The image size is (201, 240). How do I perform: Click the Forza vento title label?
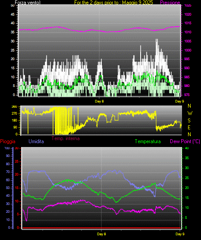(28, 3)
